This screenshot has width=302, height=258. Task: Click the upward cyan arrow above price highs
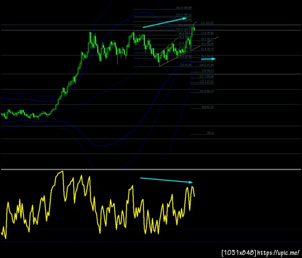[165, 23]
